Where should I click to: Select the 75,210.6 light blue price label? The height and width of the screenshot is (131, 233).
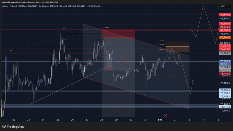tap(225, 107)
